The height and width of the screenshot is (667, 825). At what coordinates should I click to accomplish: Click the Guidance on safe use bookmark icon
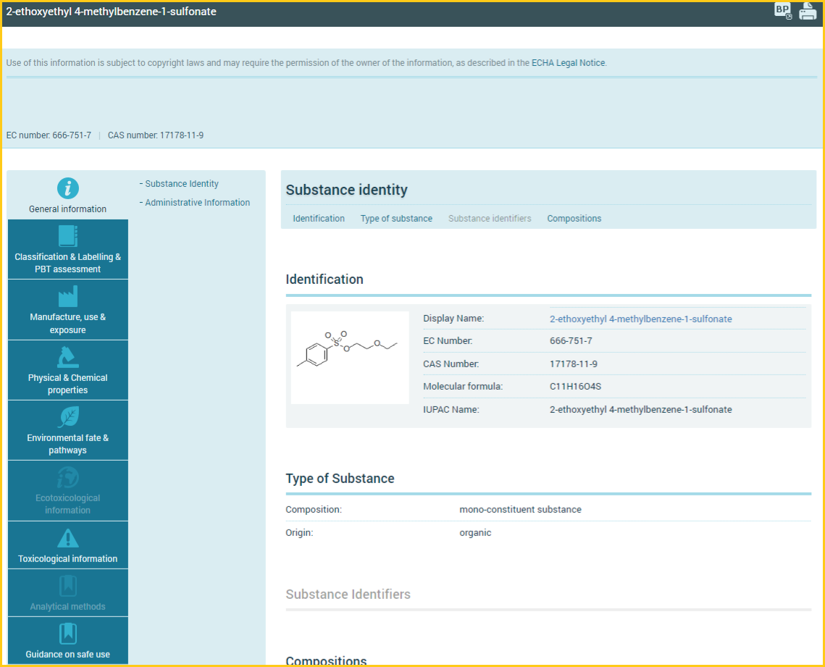(x=67, y=634)
